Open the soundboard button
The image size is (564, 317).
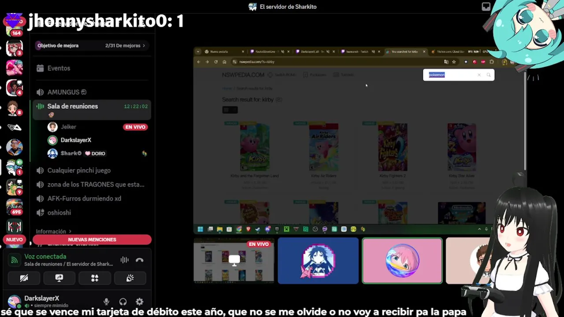click(130, 278)
